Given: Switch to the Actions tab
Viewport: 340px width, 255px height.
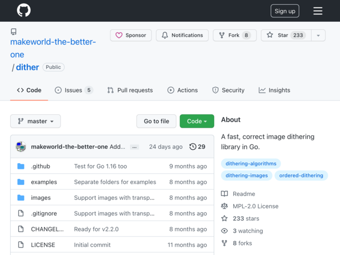Looking at the screenshot, I should click(x=183, y=90).
